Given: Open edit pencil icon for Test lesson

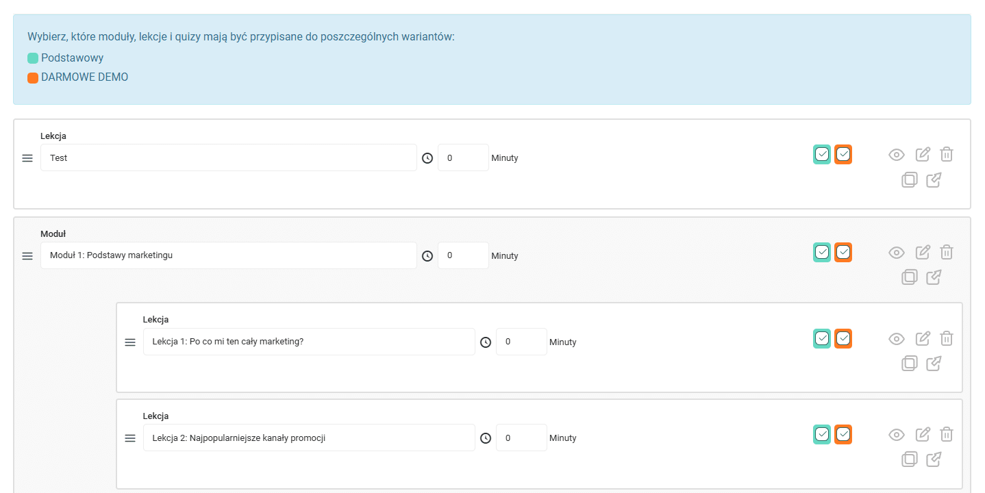Looking at the screenshot, I should click(x=923, y=154).
